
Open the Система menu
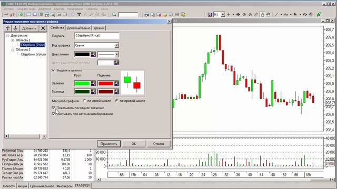pos(8,9)
